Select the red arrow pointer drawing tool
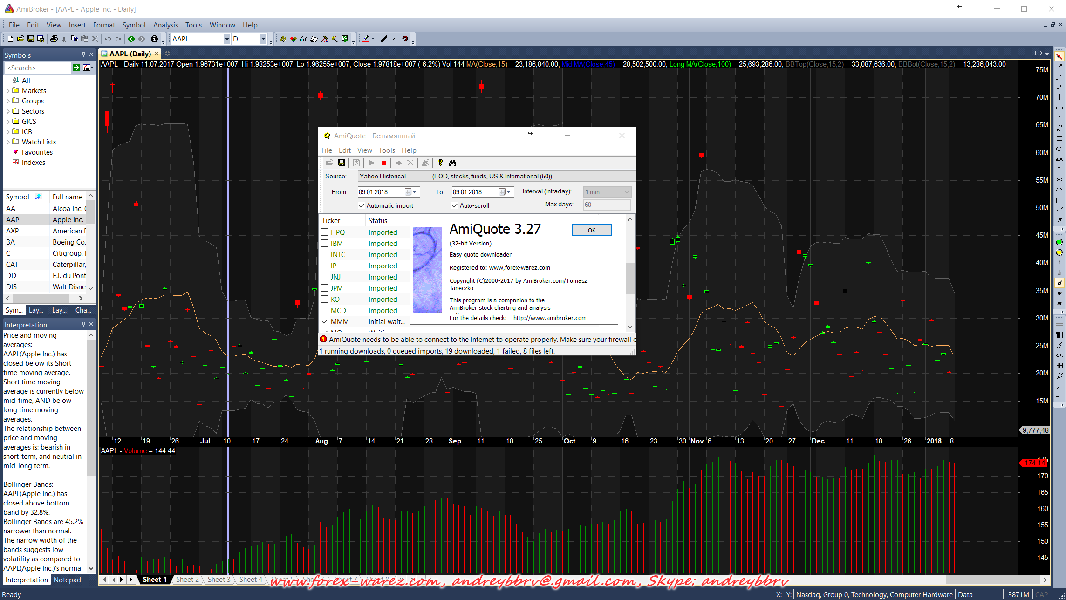The image size is (1066, 600). 1059,56
